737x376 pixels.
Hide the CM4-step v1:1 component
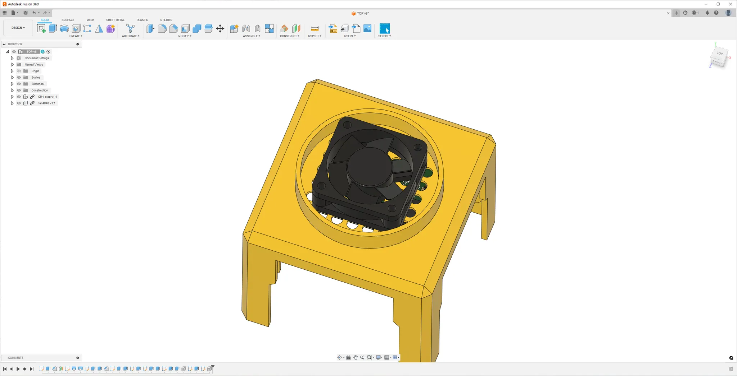(x=19, y=97)
